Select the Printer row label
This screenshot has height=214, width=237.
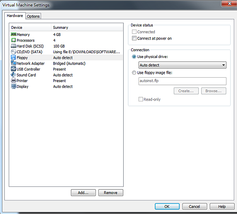[x=22, y=81]
